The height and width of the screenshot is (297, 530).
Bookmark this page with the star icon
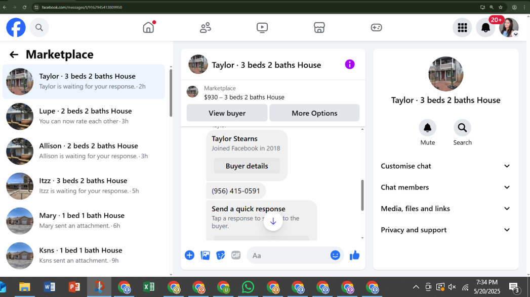point(501,7)
